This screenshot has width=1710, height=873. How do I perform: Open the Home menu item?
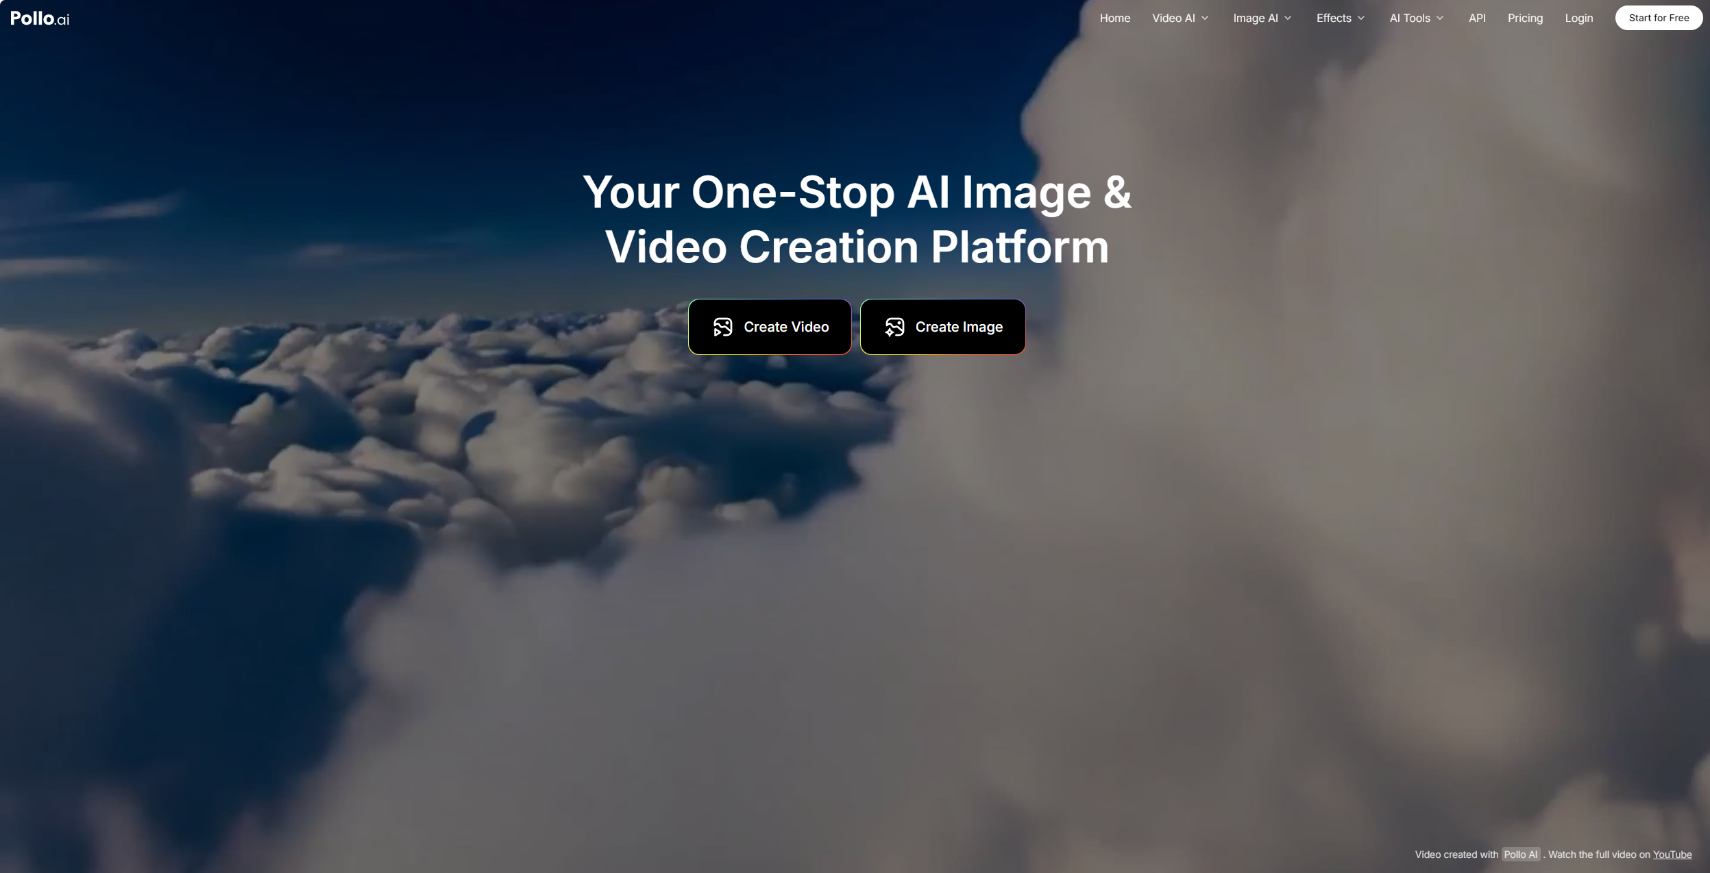(x=1114, y=19)
